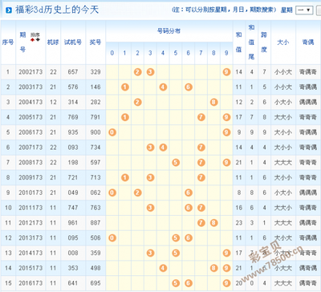Click orange ball 8 in row 2012173
321x292 pixels.
point(213,223)
